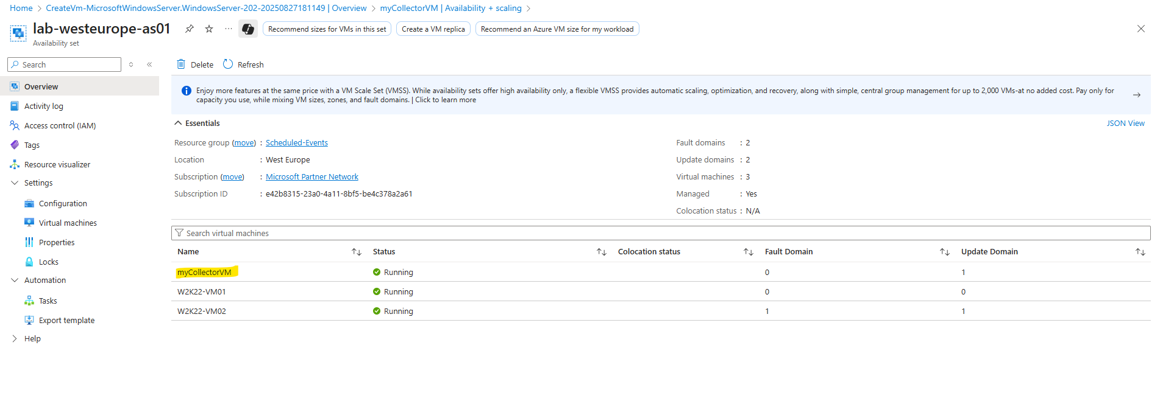This screenshot has height=404, width=1160.
Task: Click the Subscription ID value
Action: coord(339,193)
